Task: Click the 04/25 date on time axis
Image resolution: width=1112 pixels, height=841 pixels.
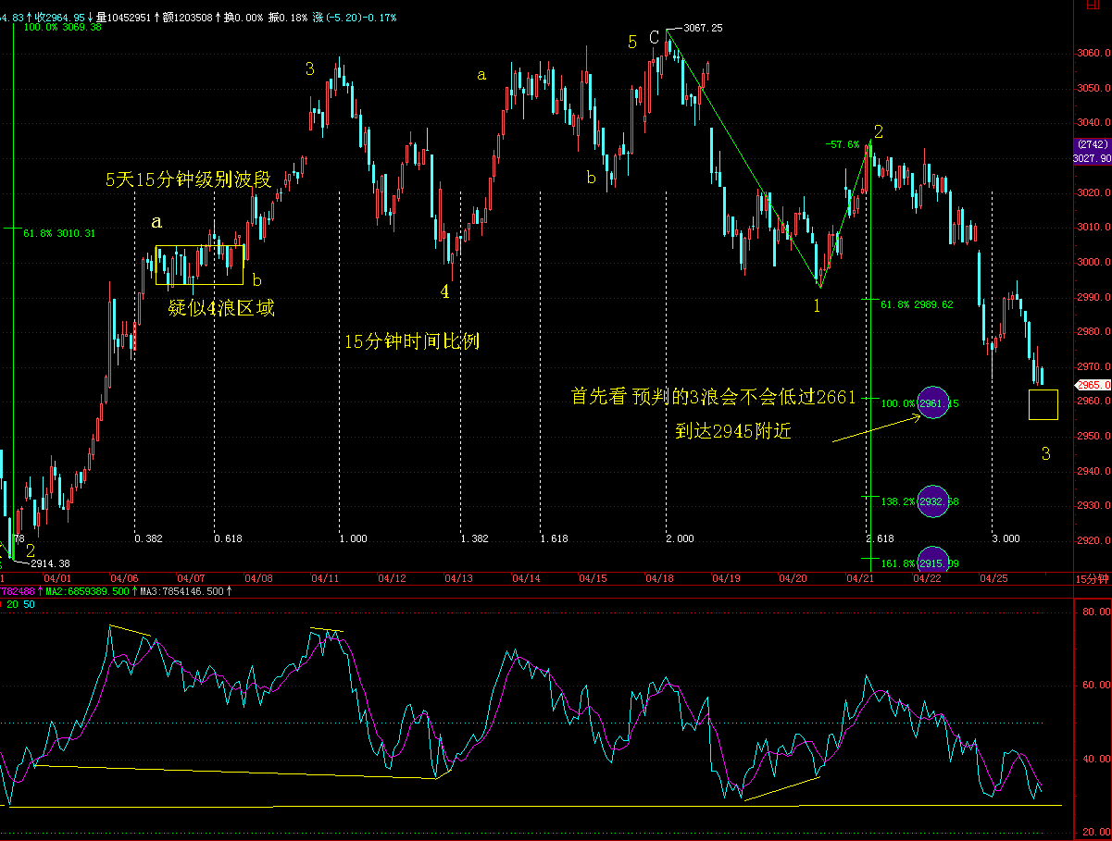Action: [994, 578]
